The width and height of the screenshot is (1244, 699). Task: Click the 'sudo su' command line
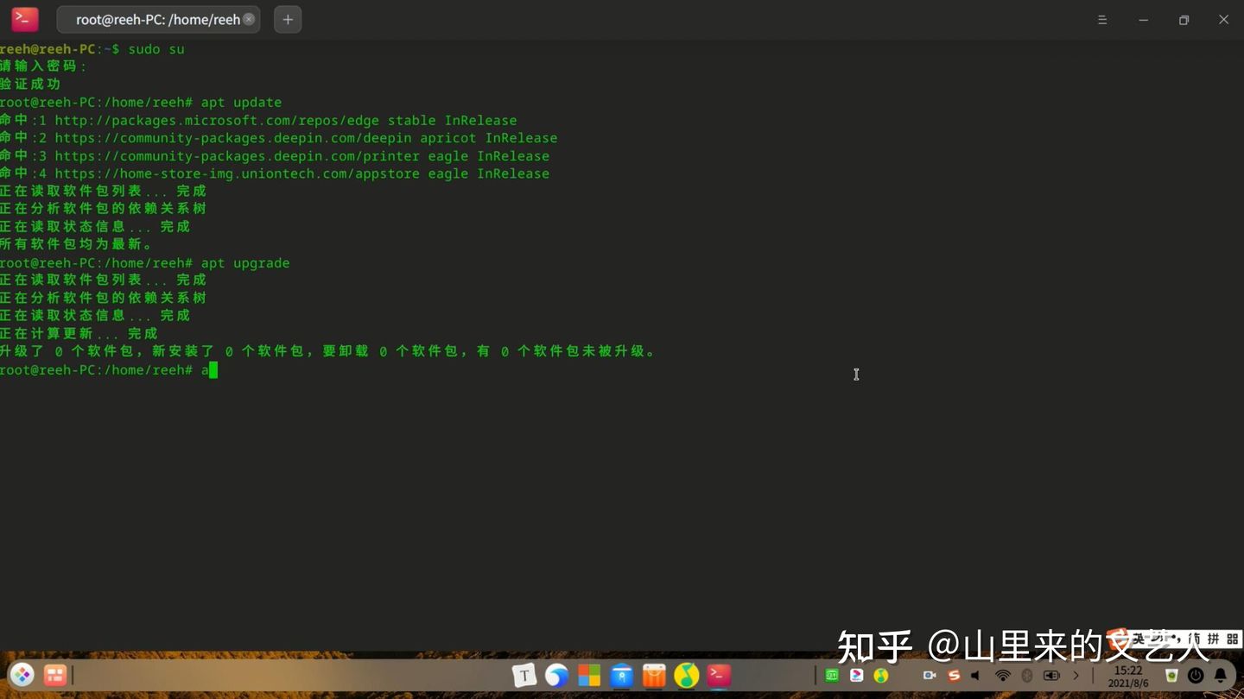tap(92, 49)
